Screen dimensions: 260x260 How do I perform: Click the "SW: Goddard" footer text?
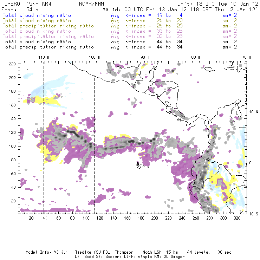(x=109, y=257)
